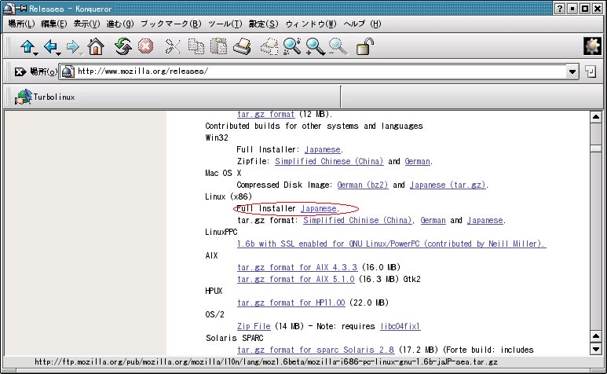Image resolution: width=607 pixels, height=374 pixels.
Task: Click the red Stop loading icon
Action: 145,46
